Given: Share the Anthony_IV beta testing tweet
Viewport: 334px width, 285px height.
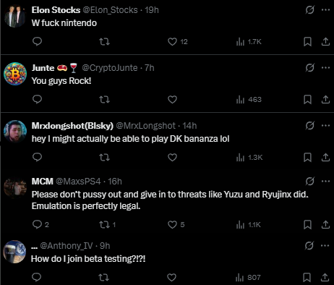Looking at the screenshot, I should 325,278.
